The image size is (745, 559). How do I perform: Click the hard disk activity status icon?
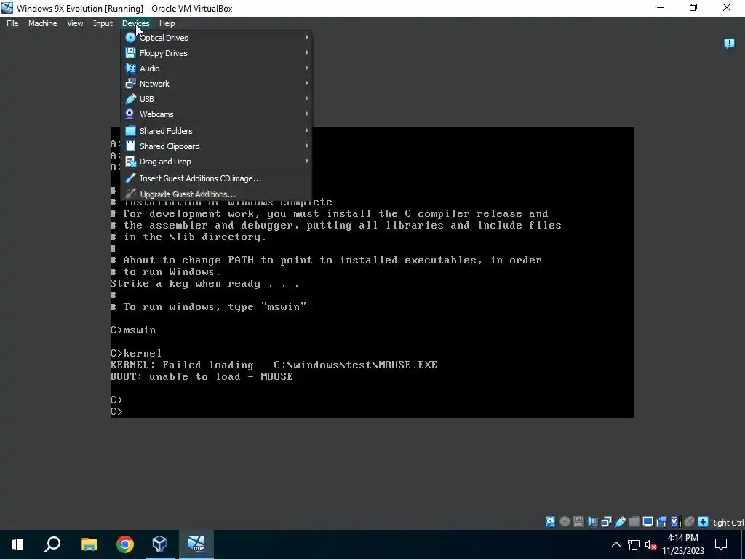pos(550,521)
